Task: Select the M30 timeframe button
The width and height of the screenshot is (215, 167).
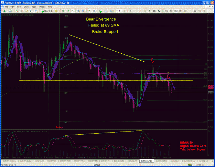Action: tap(181, 11)
